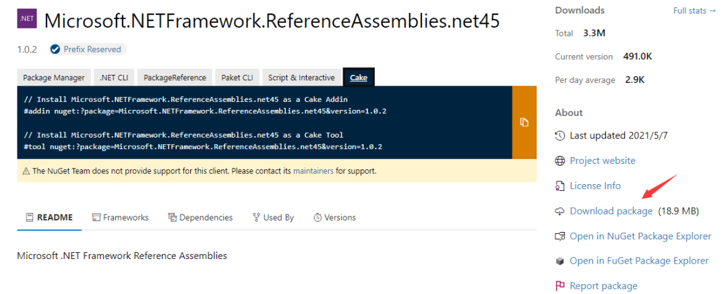Copy the Cake install commands
The height and width of the screenshot is (294, 728).
pos(524,123)
